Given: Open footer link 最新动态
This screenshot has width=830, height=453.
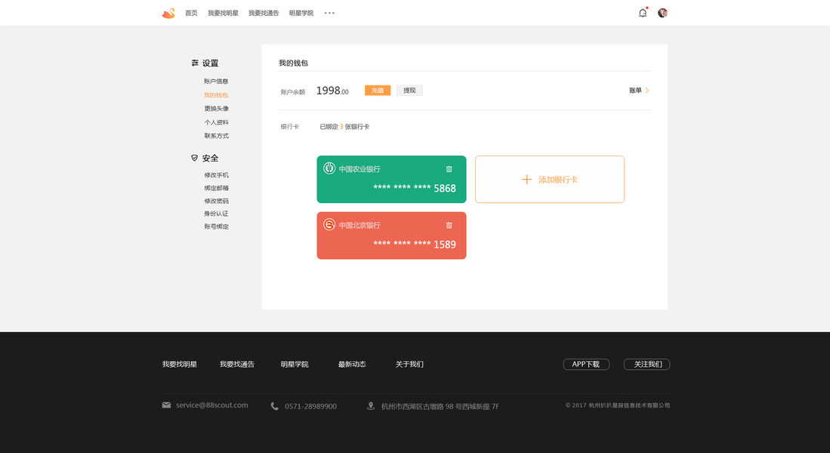Looking at the screenshot, I should [x=352, y=364].
